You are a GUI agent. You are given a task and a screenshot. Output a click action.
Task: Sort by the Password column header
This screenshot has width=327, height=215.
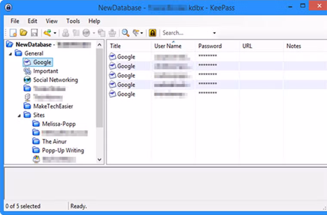218,46
